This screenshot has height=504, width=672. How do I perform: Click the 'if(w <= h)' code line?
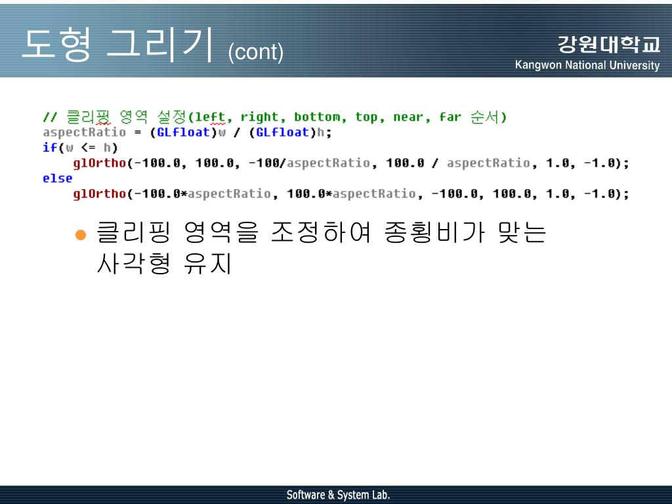80,148
